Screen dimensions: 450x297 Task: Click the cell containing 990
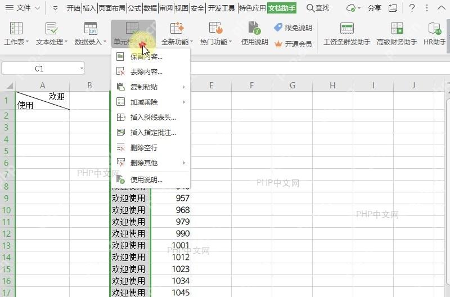[x=171, y=233]
